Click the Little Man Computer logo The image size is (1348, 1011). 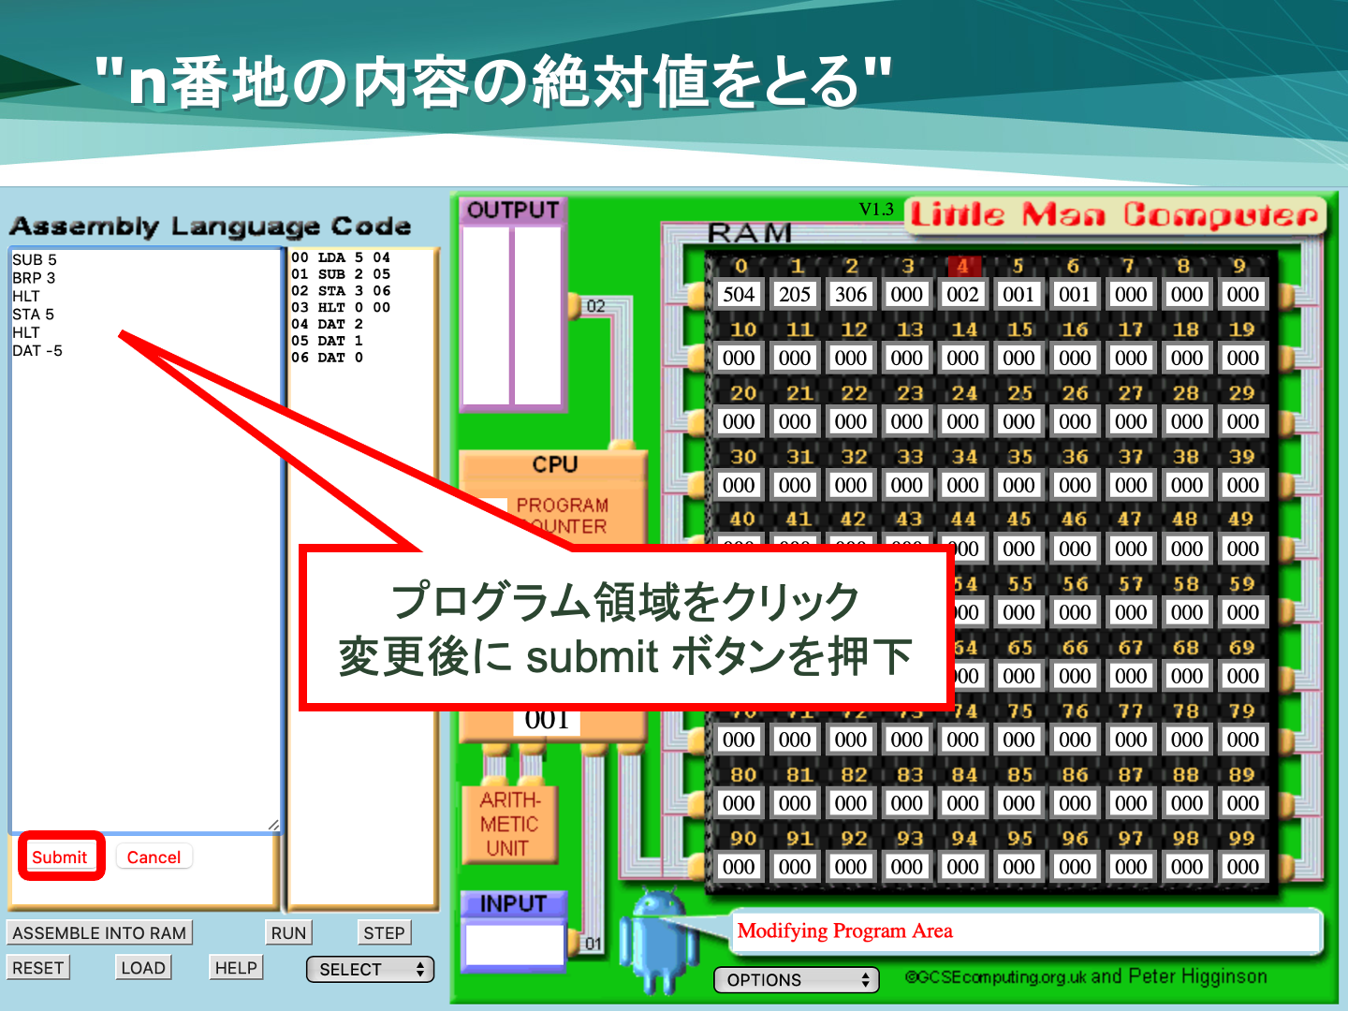[x=1115, y=215]
